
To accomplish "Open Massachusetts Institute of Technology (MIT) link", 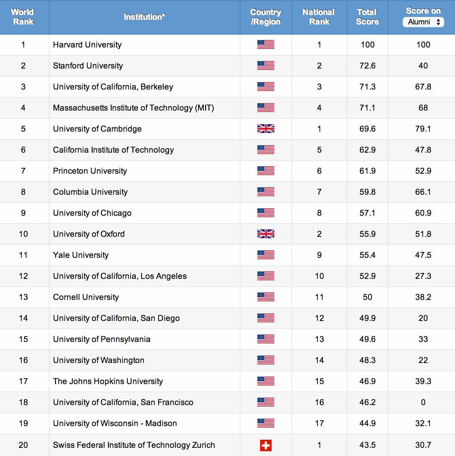I will coord(133,108).
